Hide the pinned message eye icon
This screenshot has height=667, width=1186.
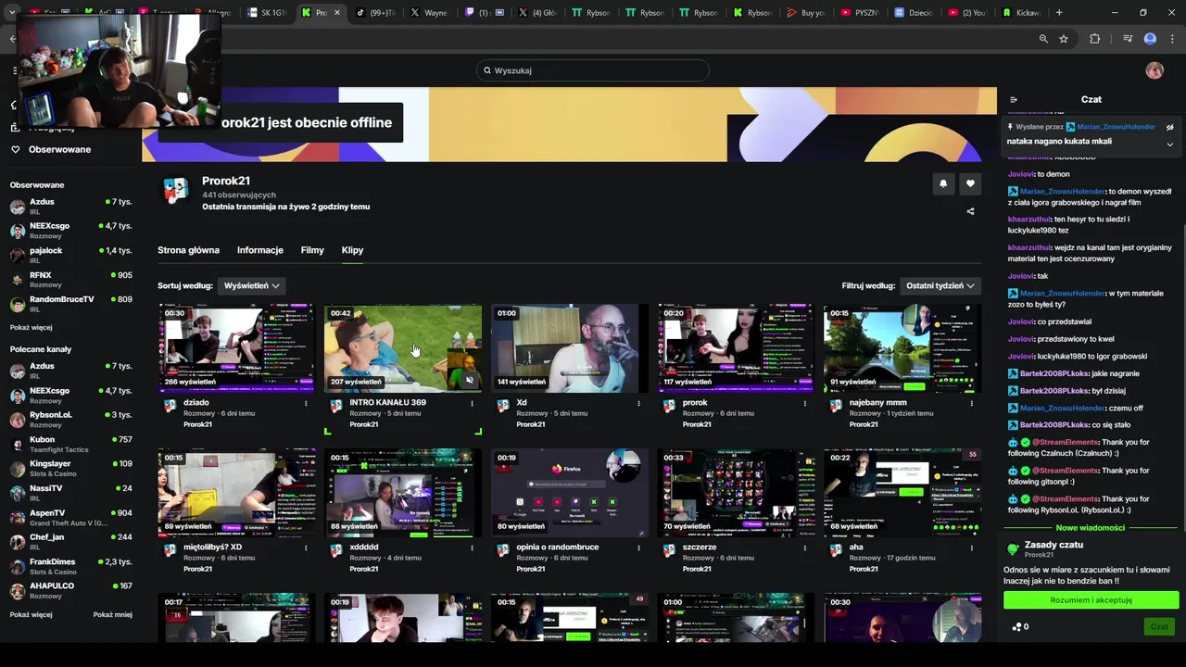click(1169, 127)
